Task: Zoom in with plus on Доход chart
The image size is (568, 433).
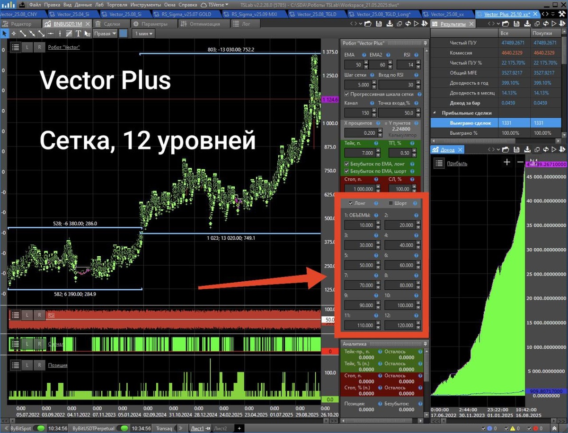Action: 507,162
